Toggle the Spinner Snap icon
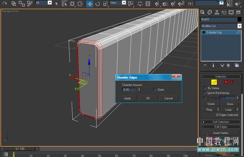Image resolution: width=244 pixels, height=157 pixels. point(181,4)
